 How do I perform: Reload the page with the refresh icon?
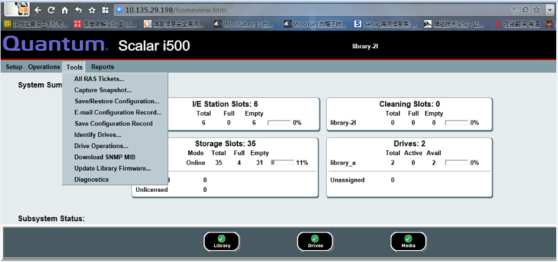51,10
